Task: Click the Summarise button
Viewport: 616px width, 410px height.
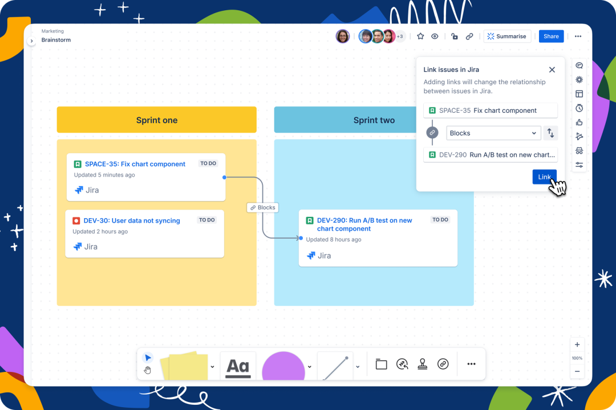Action: point(507,36)
